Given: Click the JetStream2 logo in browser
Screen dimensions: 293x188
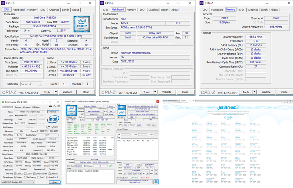Looking at the screenshot, I should click(228, 108).
